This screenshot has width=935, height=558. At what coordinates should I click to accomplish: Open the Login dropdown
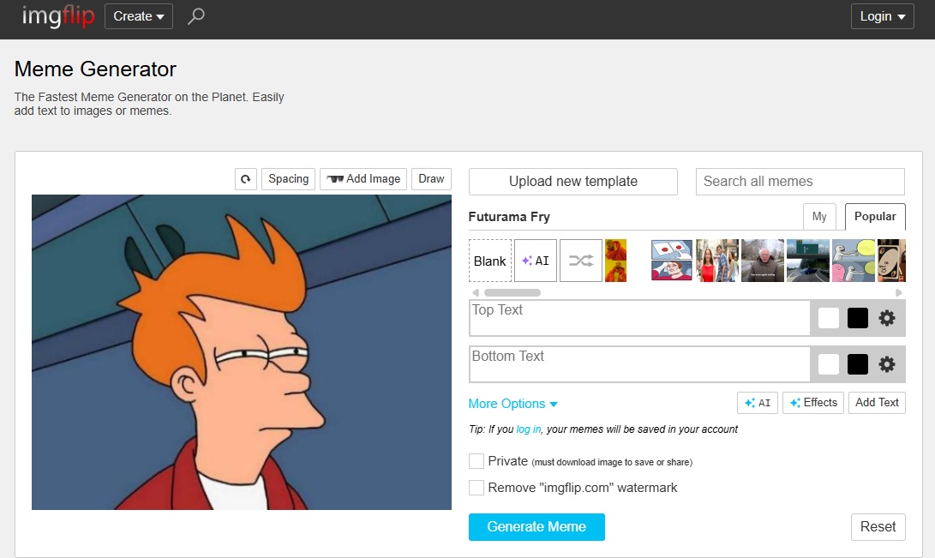tap(882, 16)
